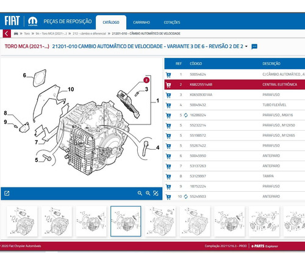305x265 pixels.
Task: Open the comment note icon beside title
Action: pyautogui.click(x=254, y=46)
